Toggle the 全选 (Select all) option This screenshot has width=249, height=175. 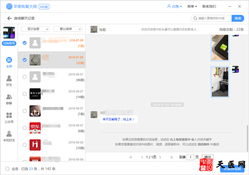point(7,169)
